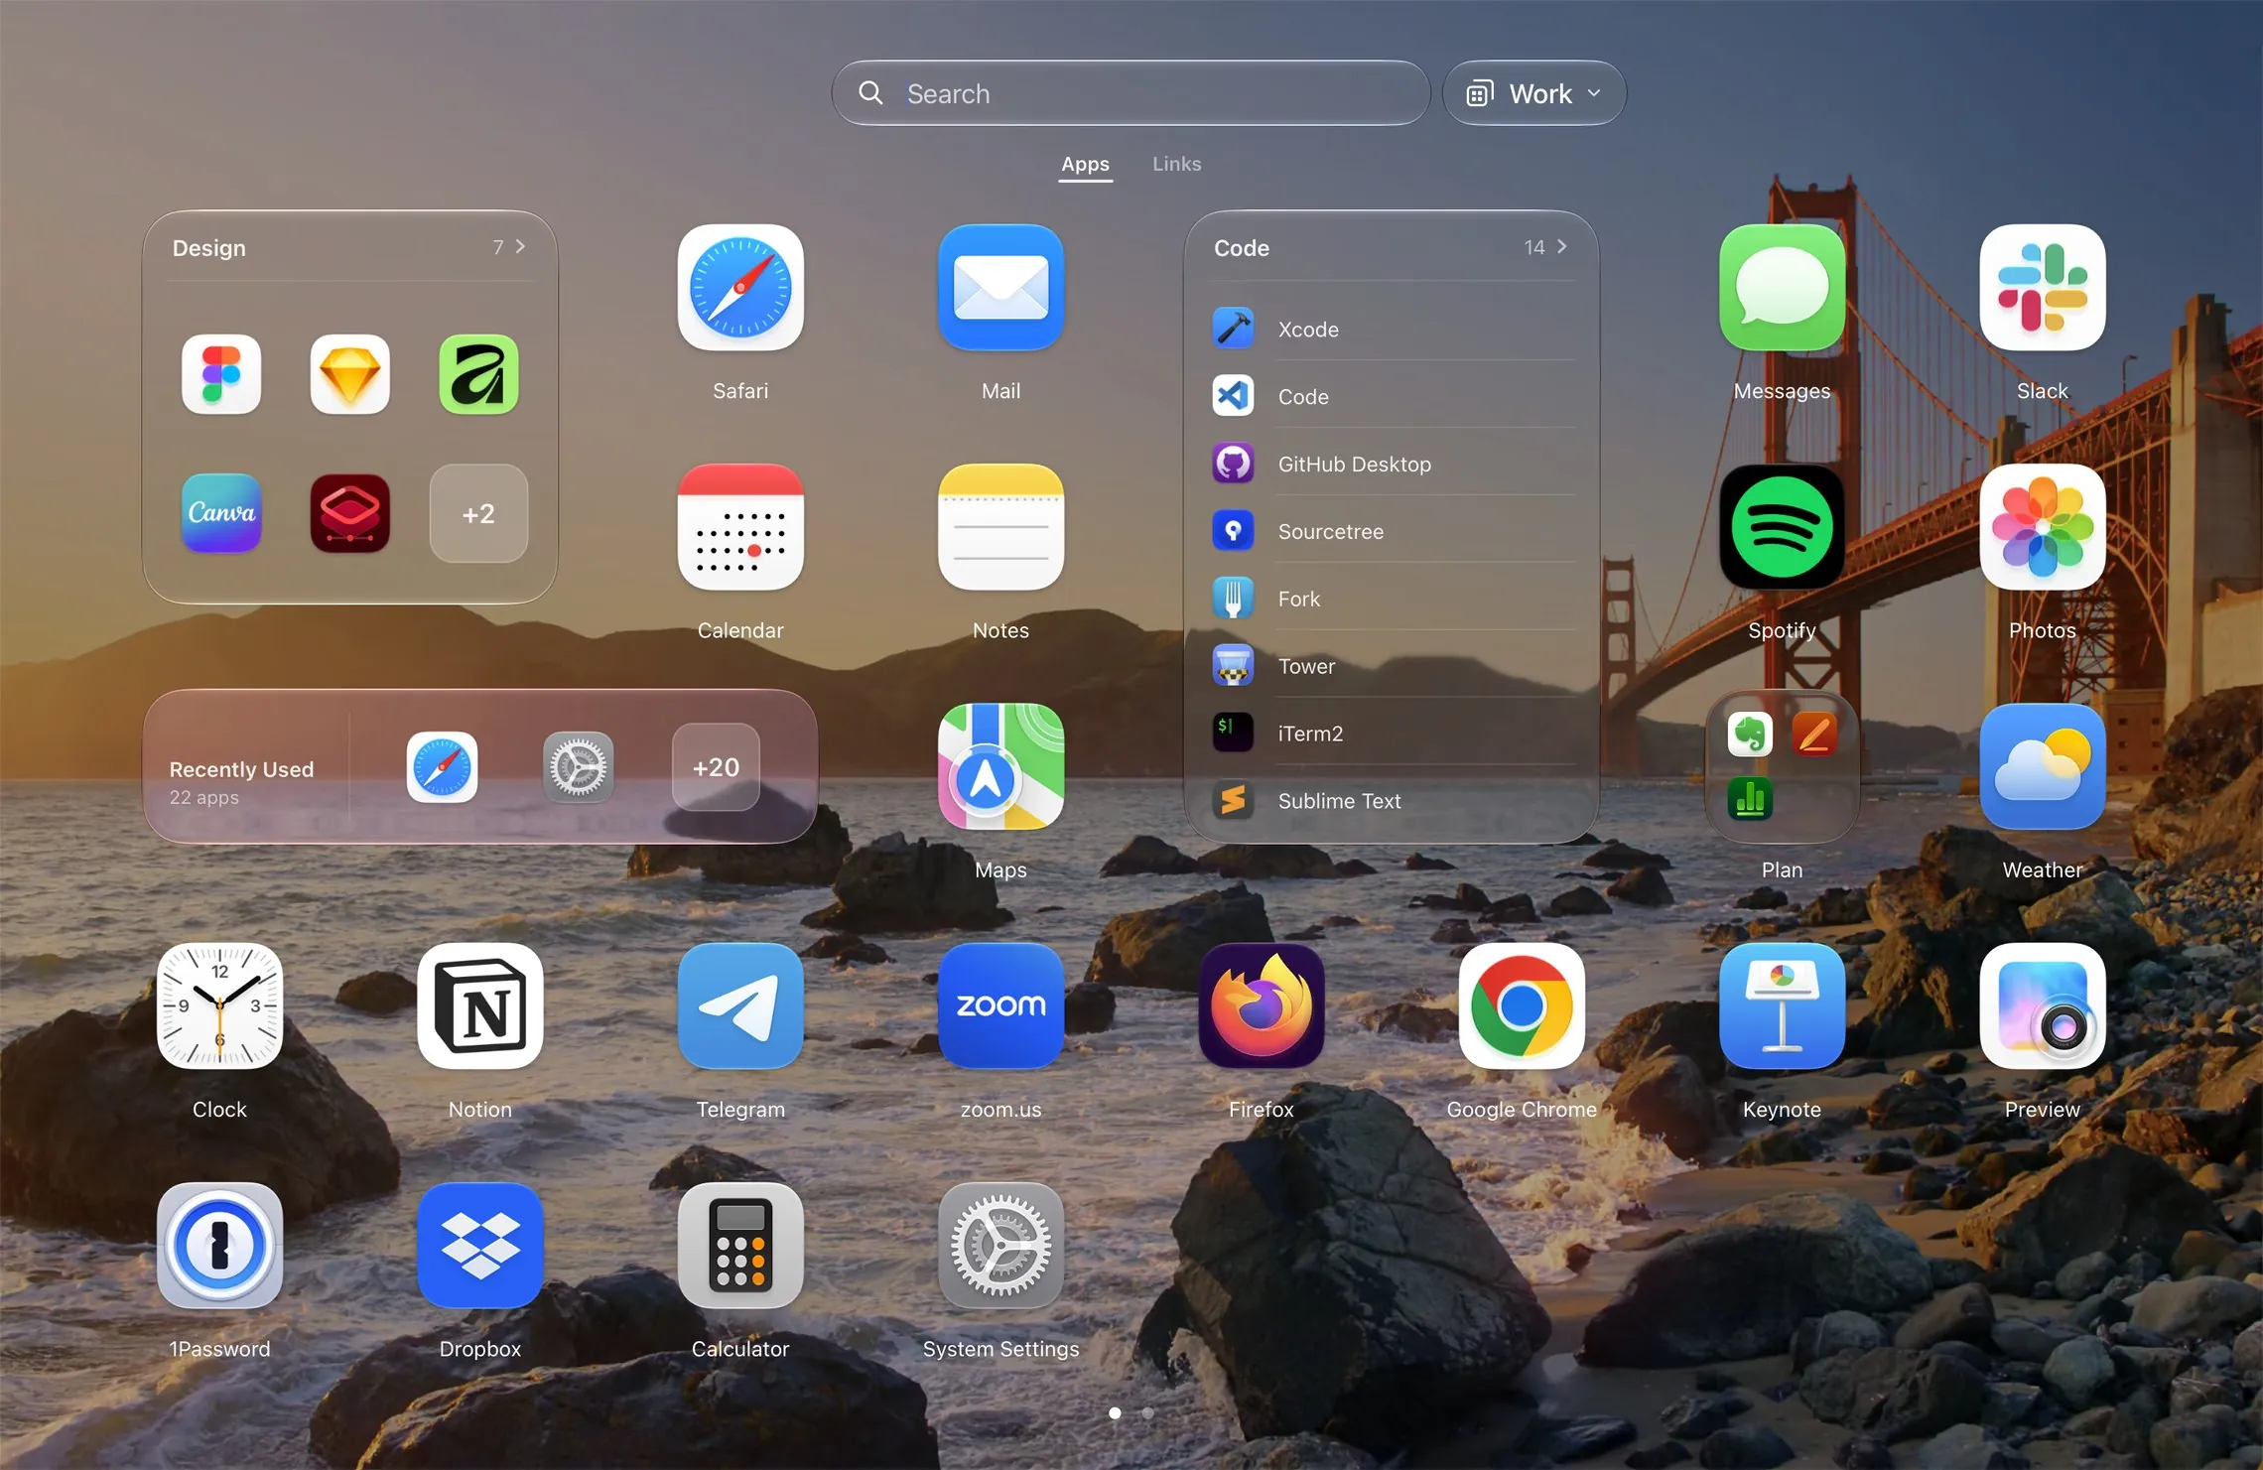Launch Spotify
Image resolution: width=2263 pixels, height=1470 pixels.
click(1782, 527)
